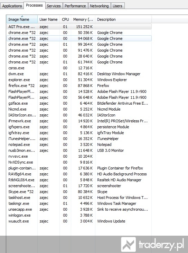Select the csrss.exe process
Image resolution: width=188 pixels, height=253 pixels.
(79, 68)
